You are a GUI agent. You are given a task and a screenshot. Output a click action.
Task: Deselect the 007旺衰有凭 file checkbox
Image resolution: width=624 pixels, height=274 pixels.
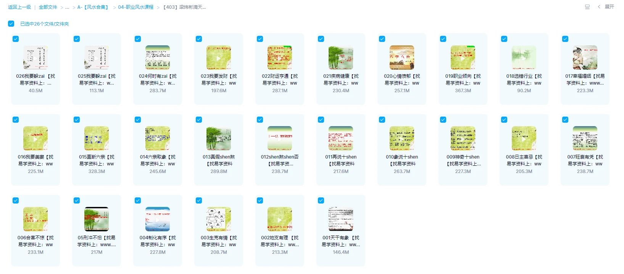coord(565,120)
